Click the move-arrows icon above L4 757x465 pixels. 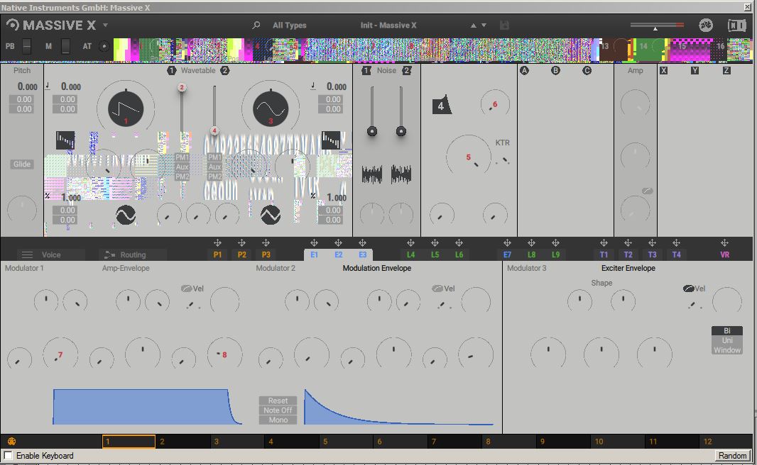(410, 243)
